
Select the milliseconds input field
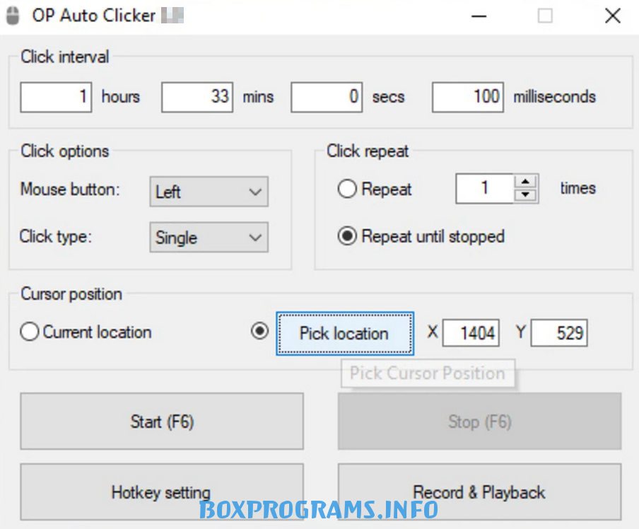click(x=467, y=97)
